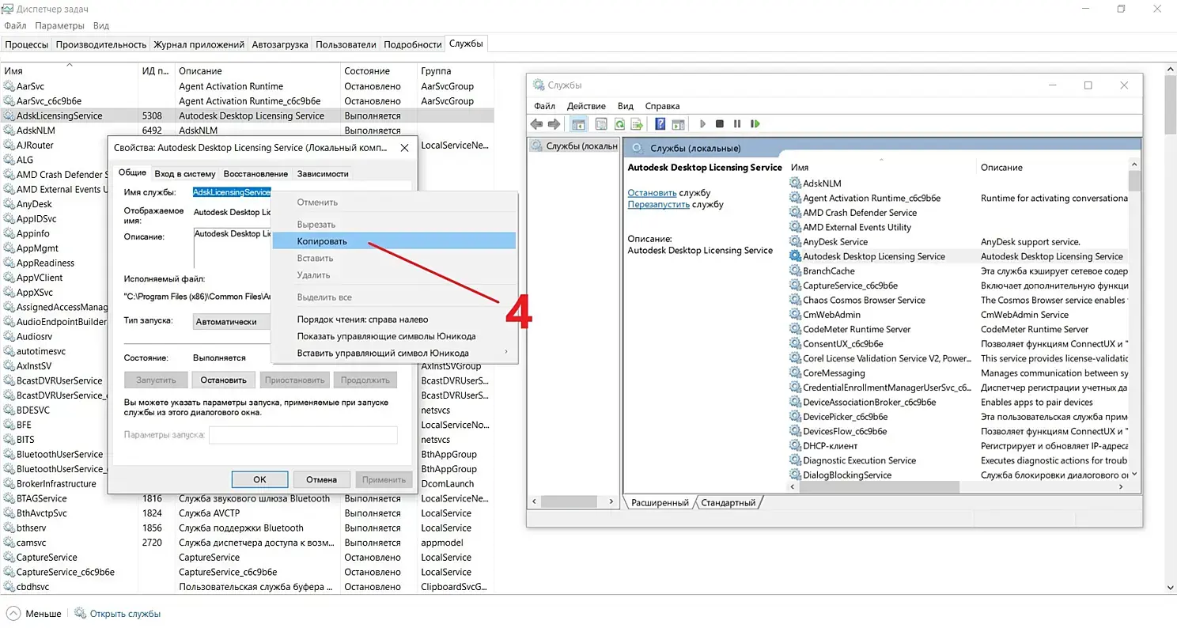Refresh the list using the Services toolbar icon

[619, 124]
